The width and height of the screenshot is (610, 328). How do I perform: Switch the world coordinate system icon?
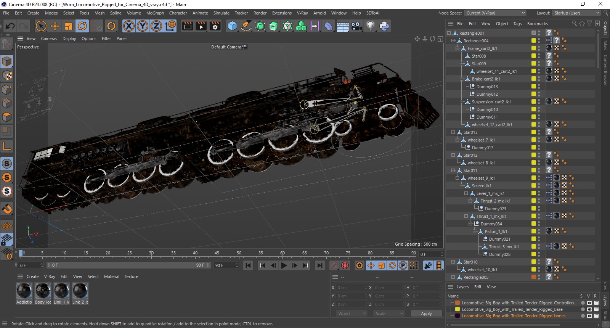tap(170, 26)
